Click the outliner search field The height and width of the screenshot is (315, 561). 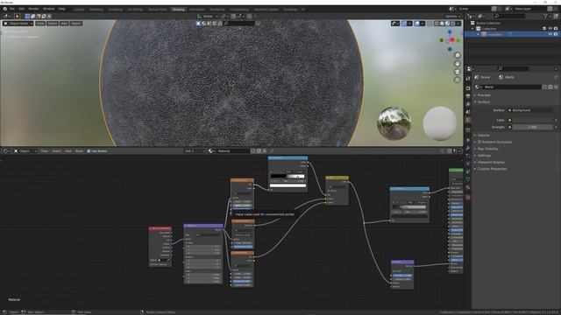[509, 16]
